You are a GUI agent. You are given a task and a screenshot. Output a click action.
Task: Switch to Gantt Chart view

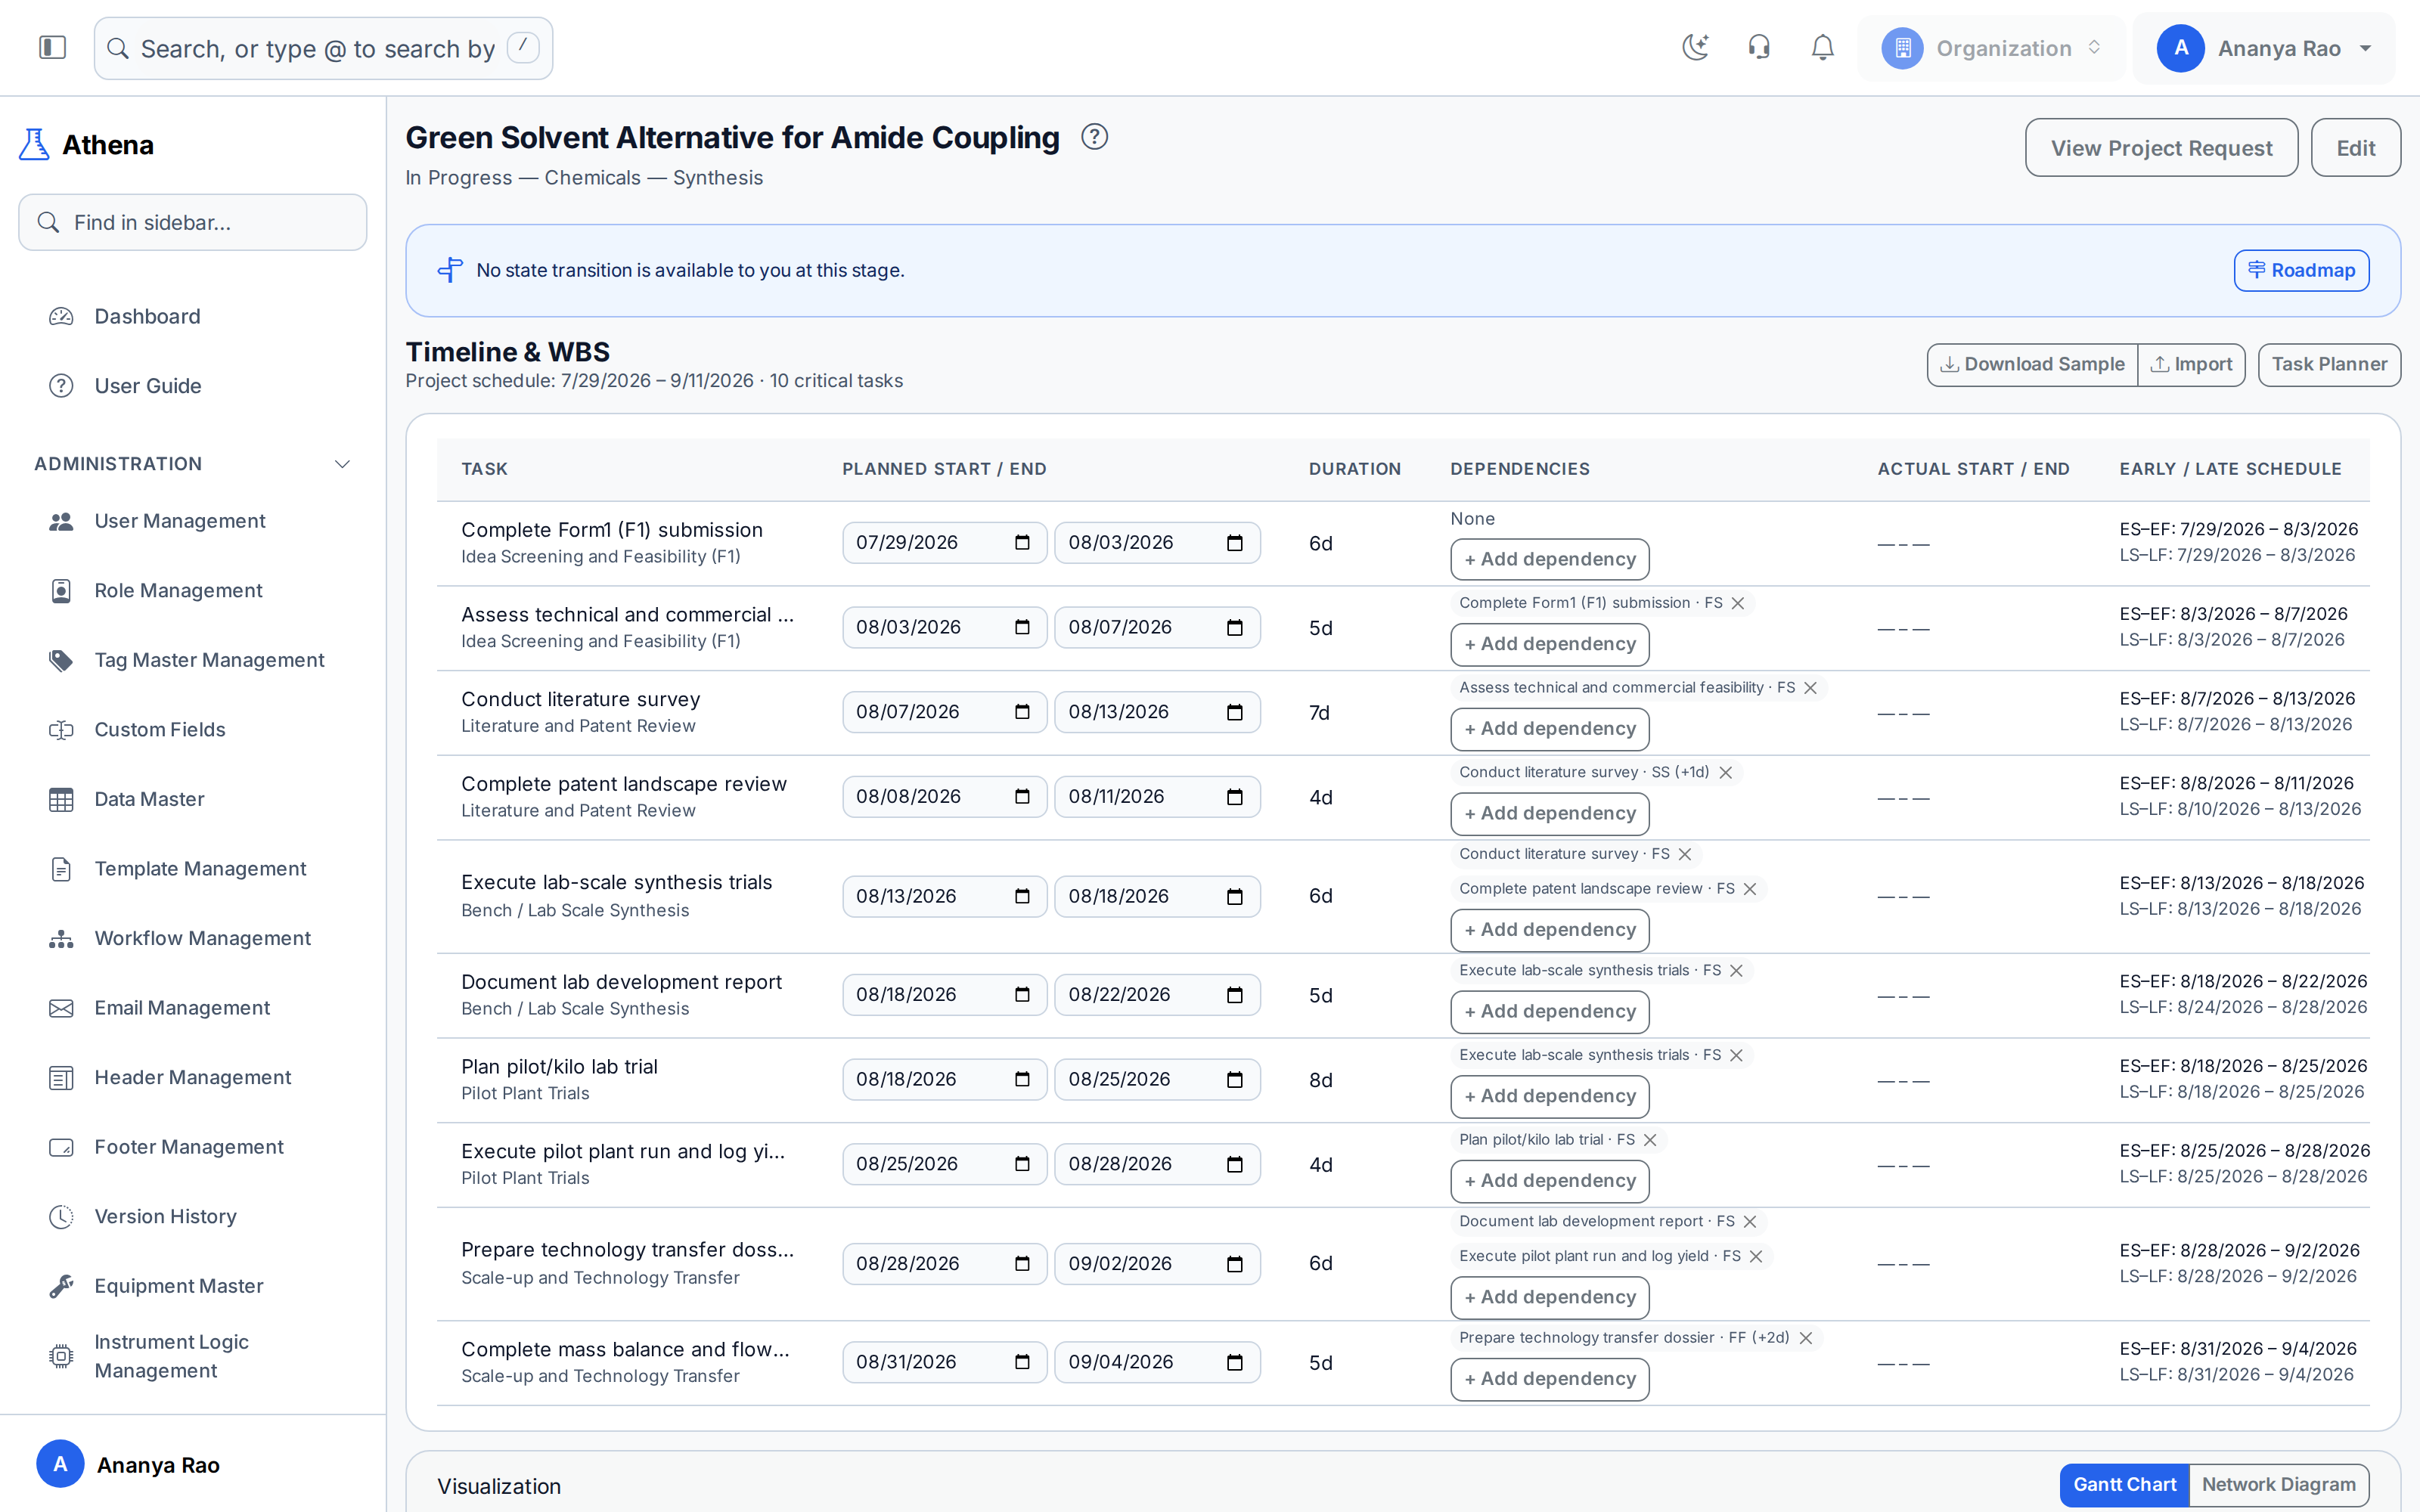[x=2124, y=1485]
